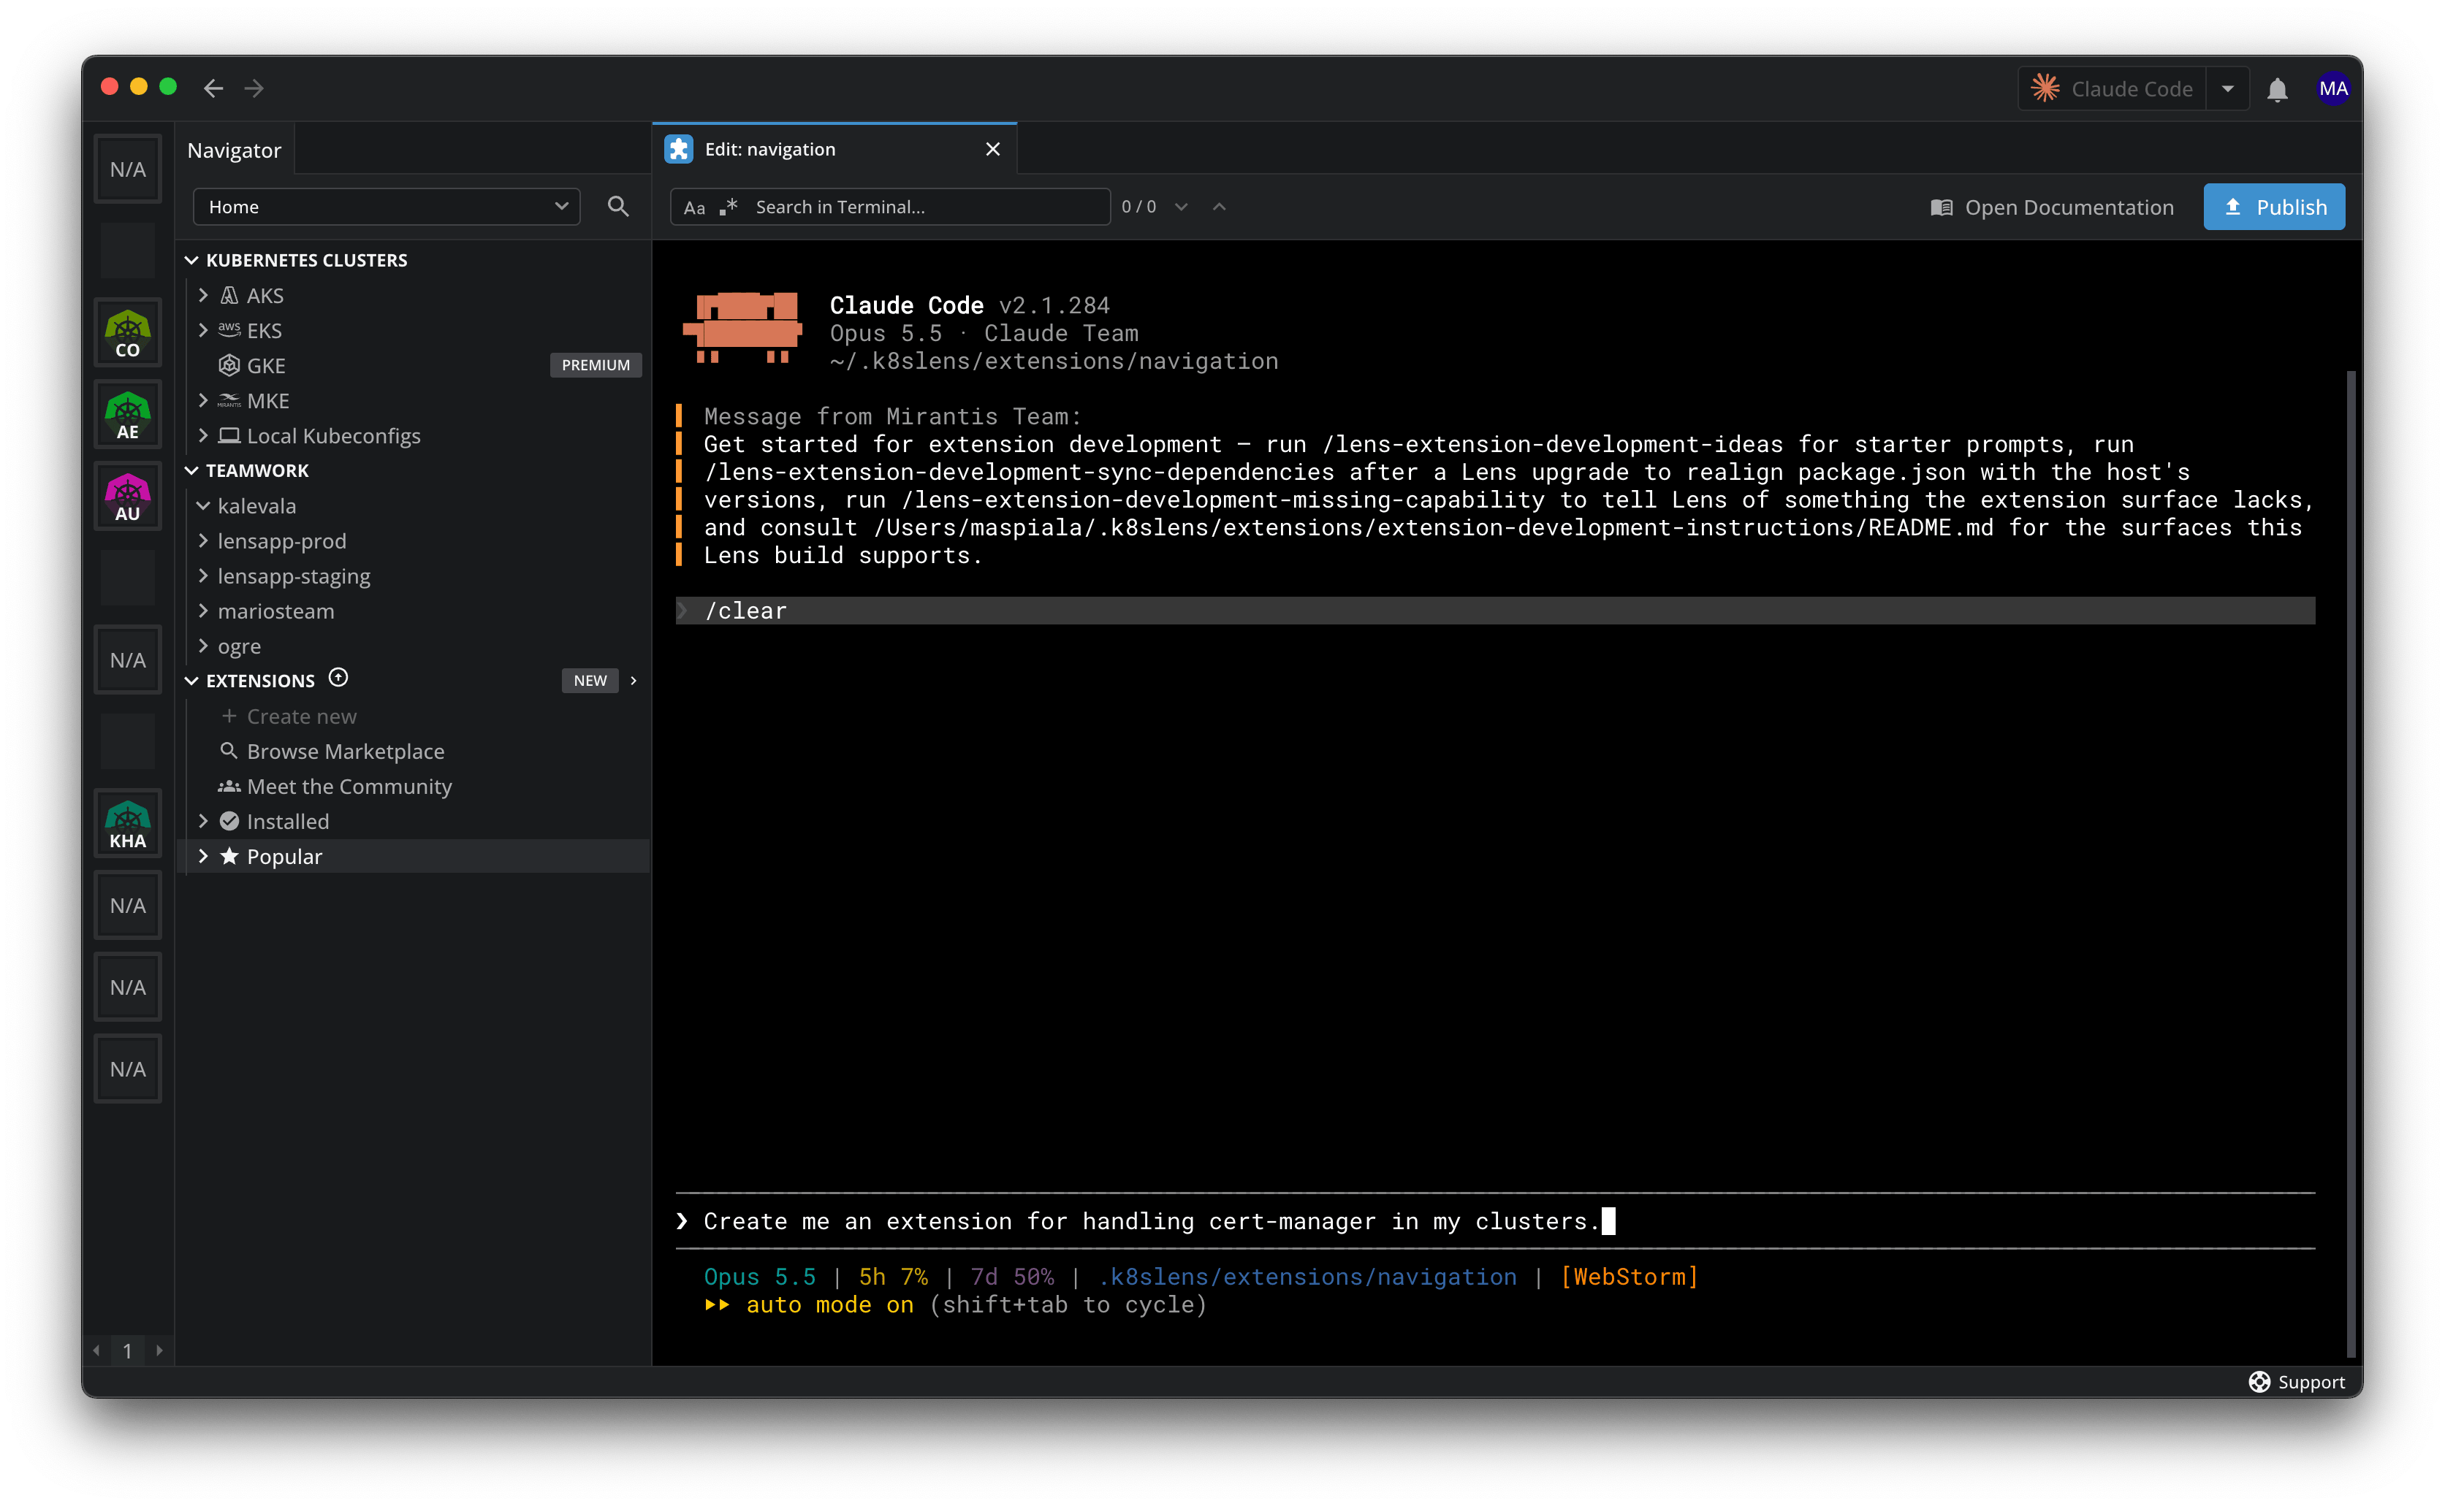Switch to next hotbar page
This screenshot has width=2445, height=1506.
(159, 1350)
